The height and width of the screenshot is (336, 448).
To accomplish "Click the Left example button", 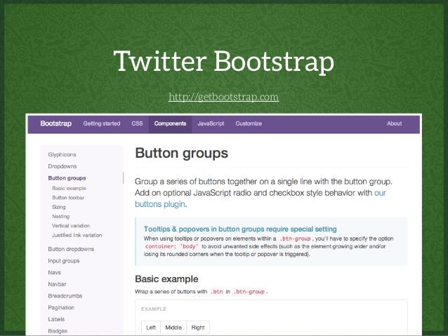I will click(x=151, y=328).
